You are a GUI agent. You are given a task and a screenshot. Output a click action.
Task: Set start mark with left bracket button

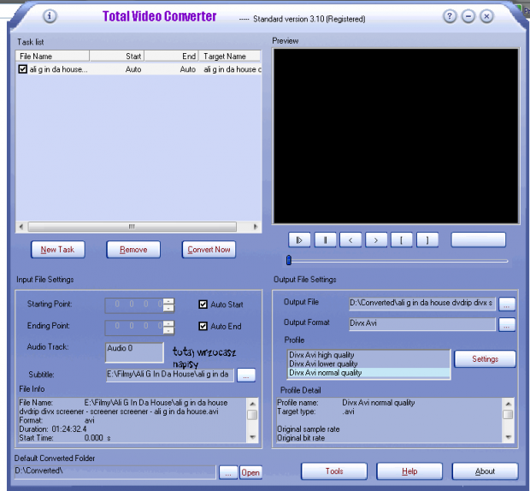[402, 240]
